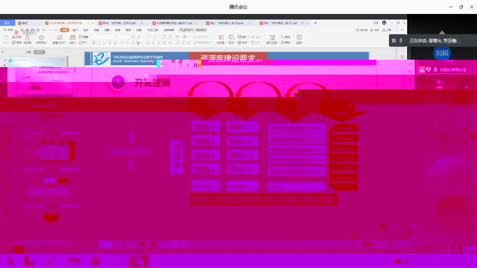Toggle Italic formatting
Viewport: 477px width, 268px height.
pyautogui.click(x=99, y=42)
